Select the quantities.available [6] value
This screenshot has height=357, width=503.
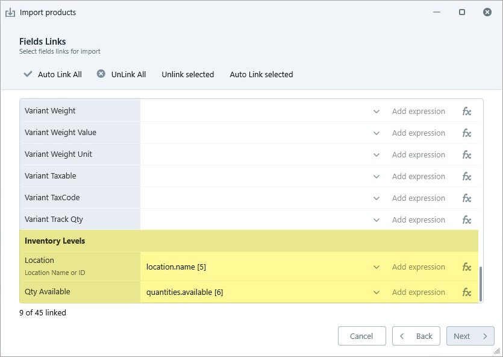(184, 292)
